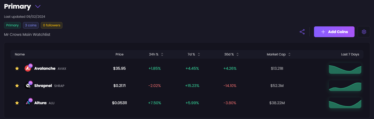Click the share watchlist icon

(302, 32)
